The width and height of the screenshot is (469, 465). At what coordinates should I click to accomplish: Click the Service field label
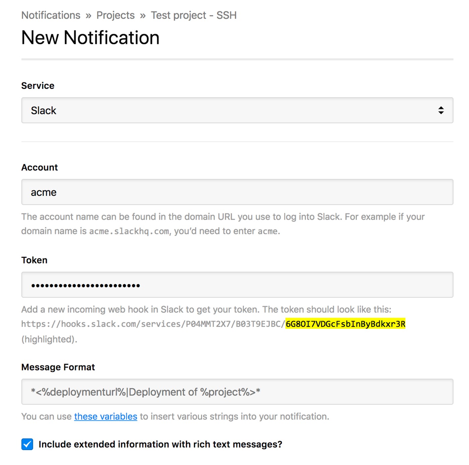tap(38, 86)
